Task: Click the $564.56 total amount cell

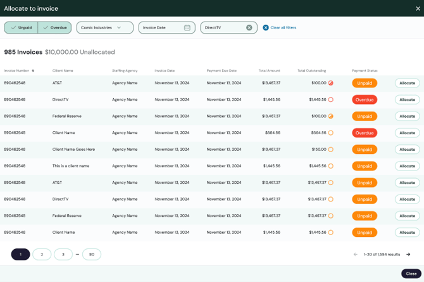Action: click(x=273, y=132)
